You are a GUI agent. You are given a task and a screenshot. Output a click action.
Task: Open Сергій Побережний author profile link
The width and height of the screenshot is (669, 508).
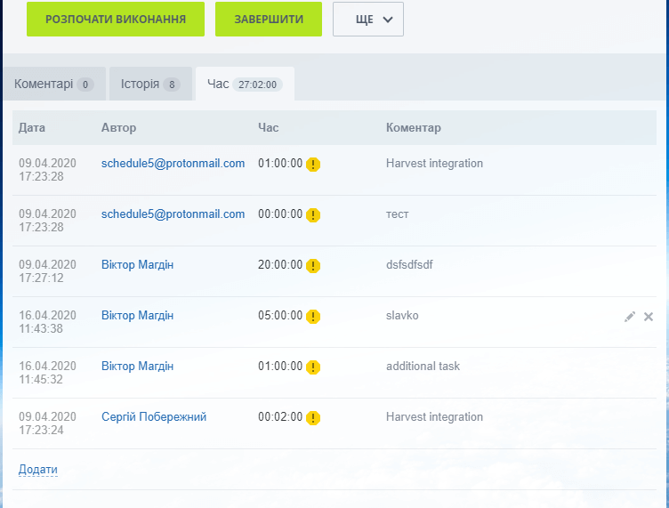point(154,416)
